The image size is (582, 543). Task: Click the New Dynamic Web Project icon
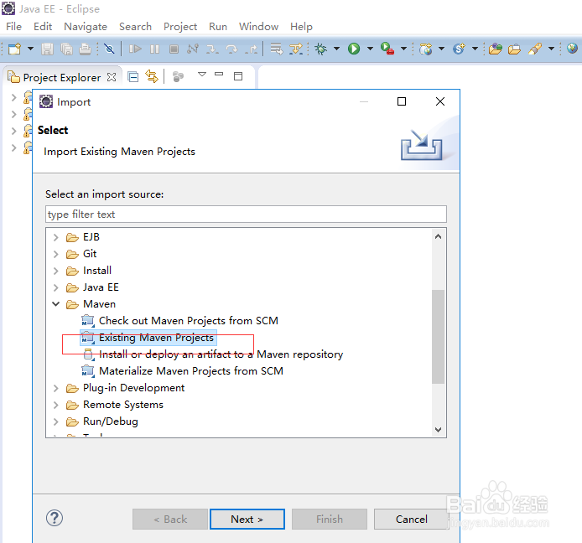point(425,49)
